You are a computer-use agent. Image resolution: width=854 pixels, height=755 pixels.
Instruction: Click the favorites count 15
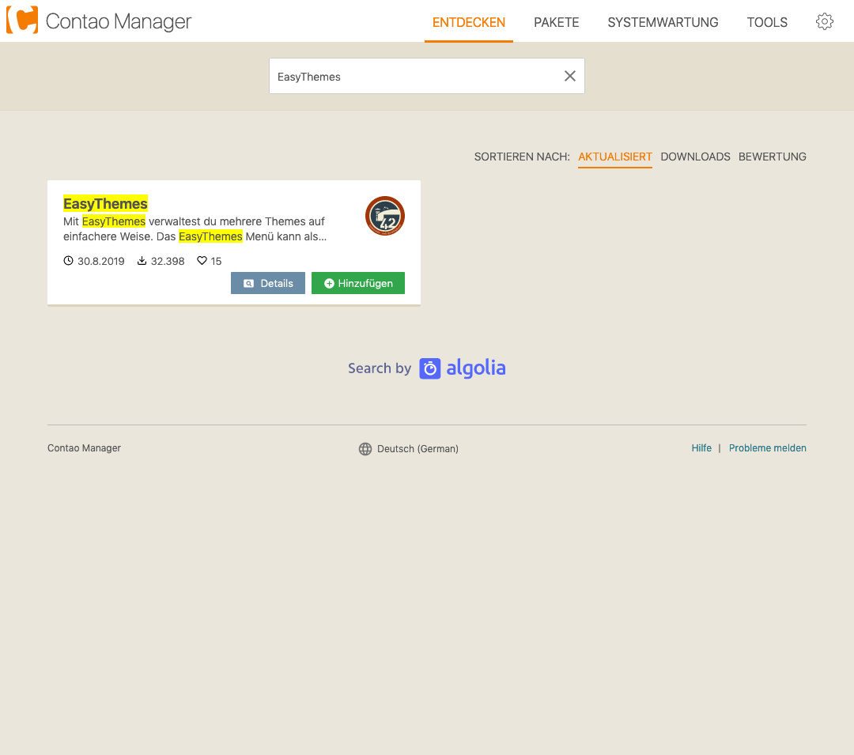click(216, 261)
